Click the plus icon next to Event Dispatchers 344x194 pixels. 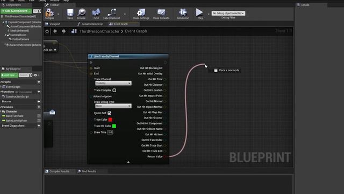[39, 126]
